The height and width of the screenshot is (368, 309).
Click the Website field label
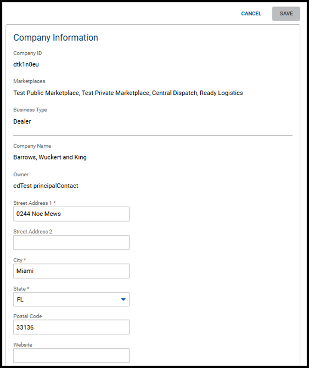coord(23,345)
